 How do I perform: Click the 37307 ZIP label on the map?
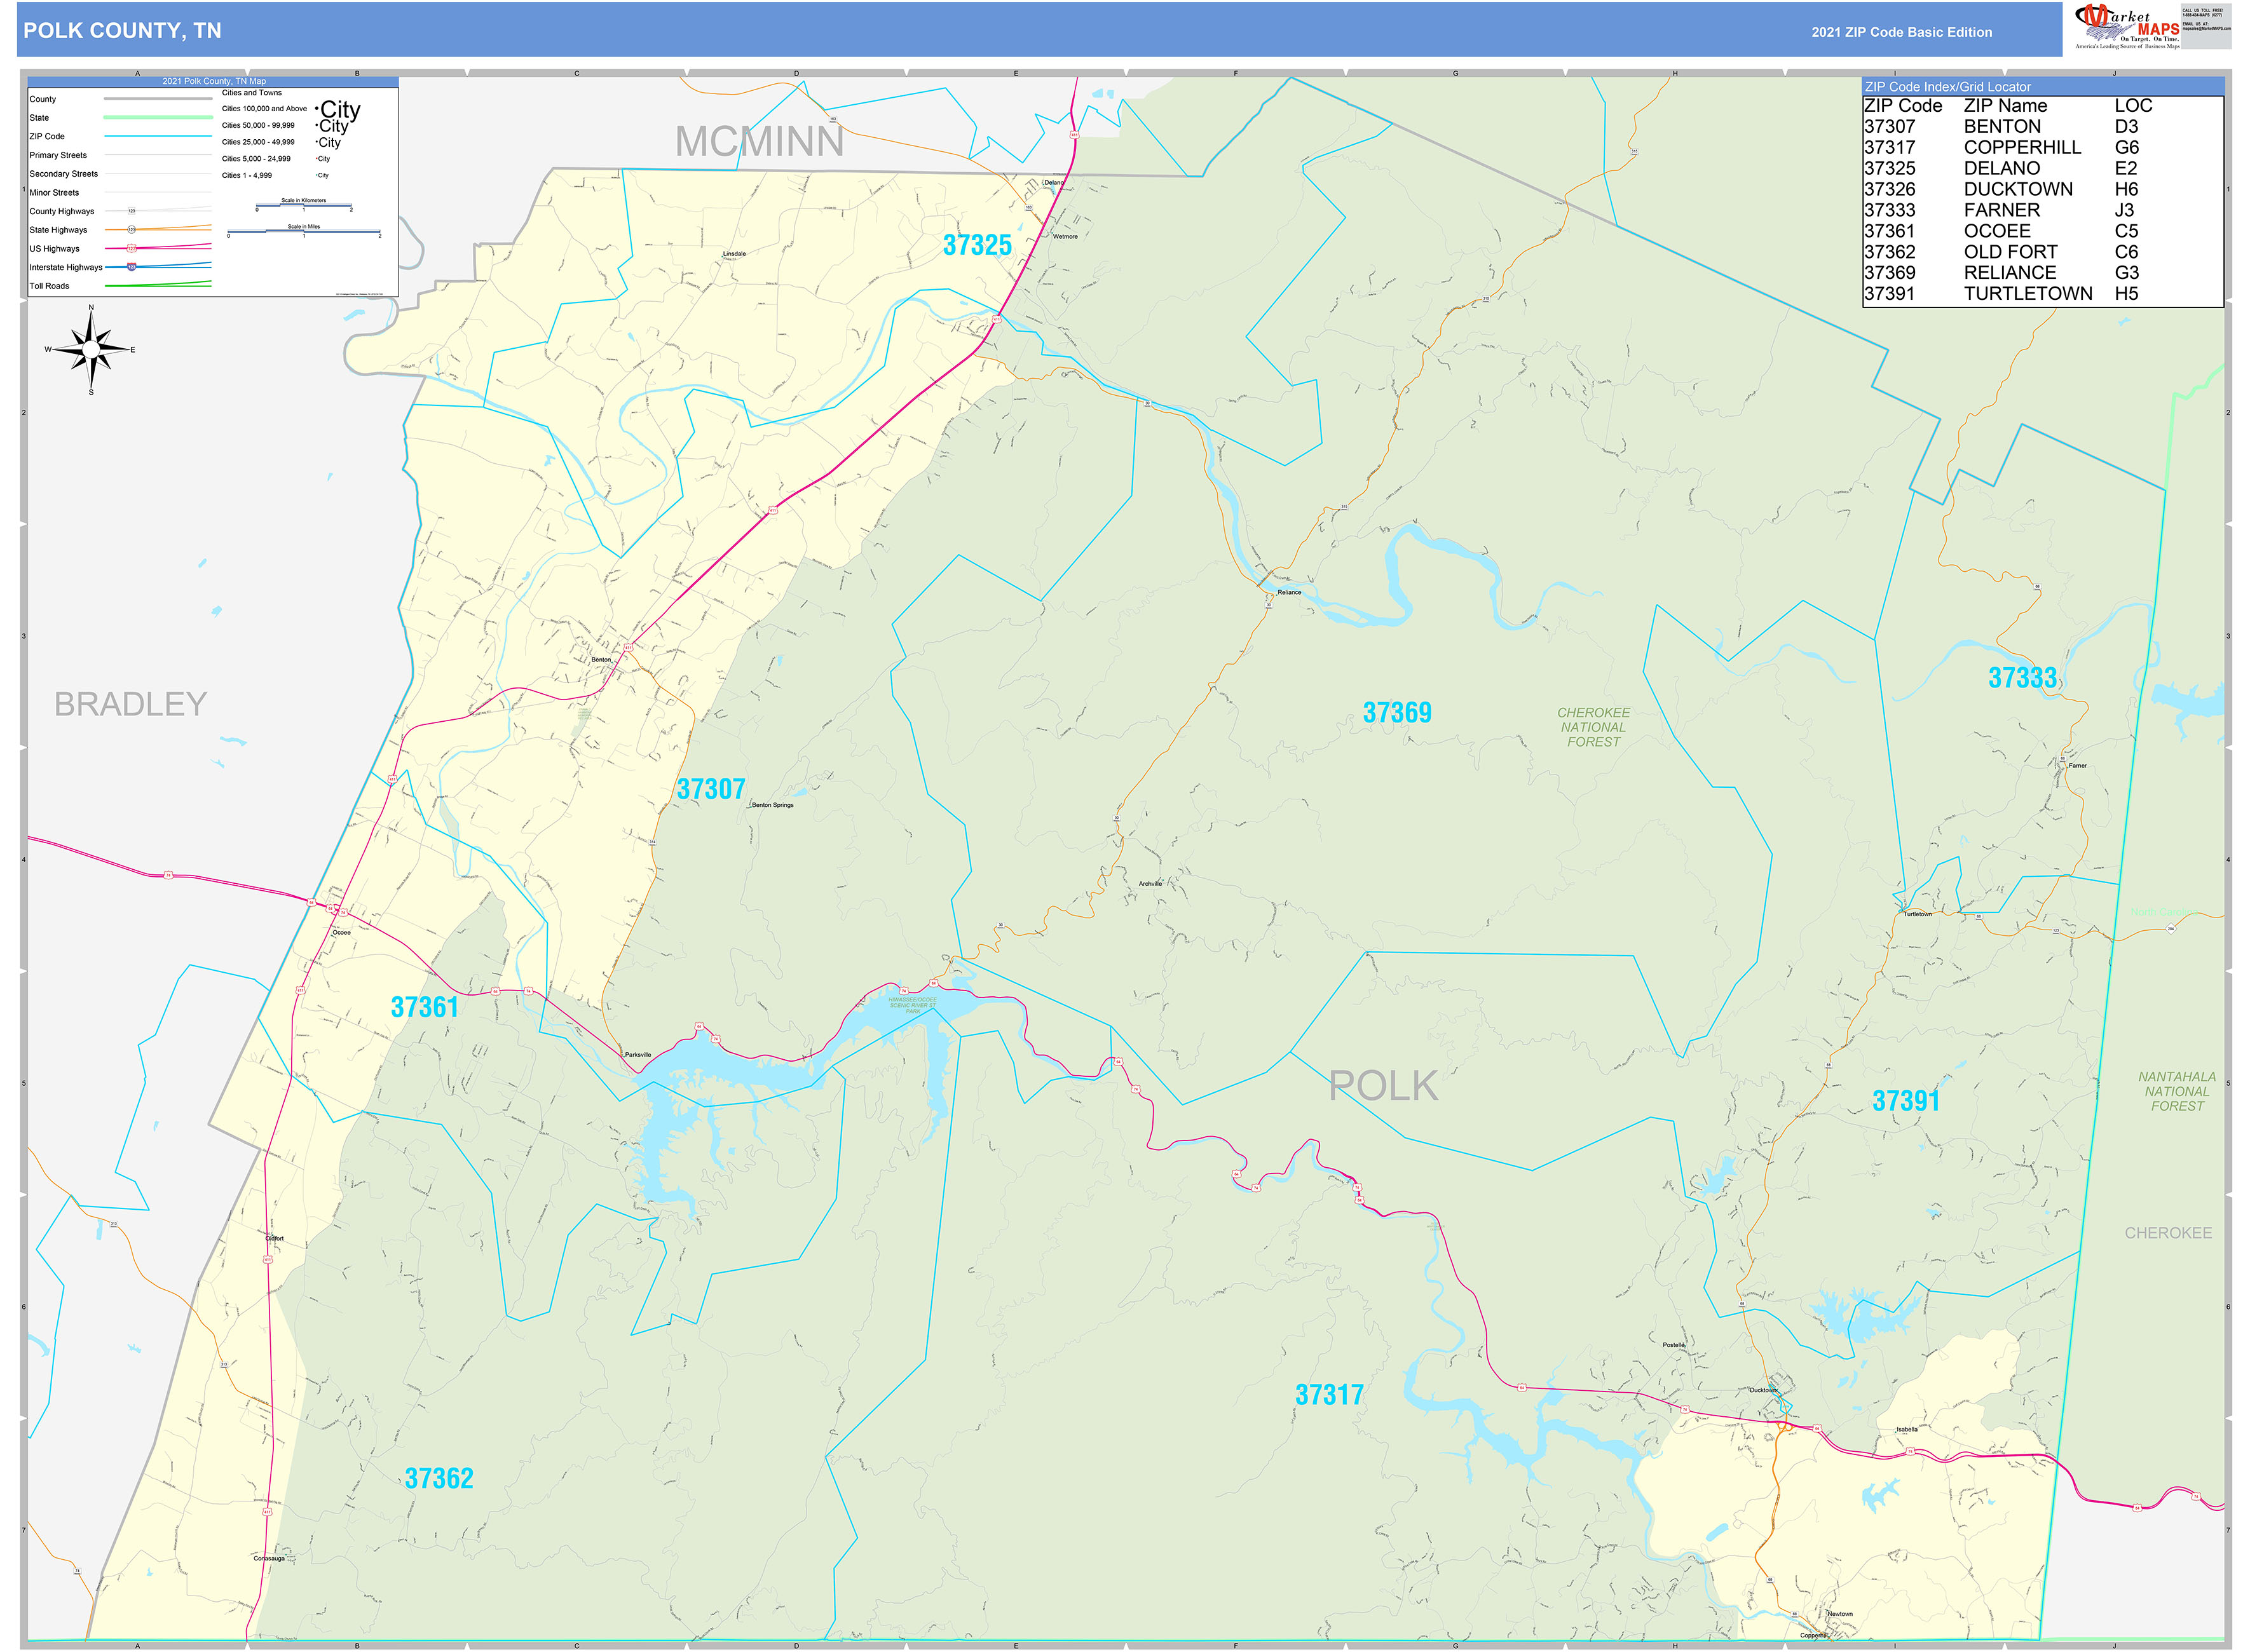[711, 790]
